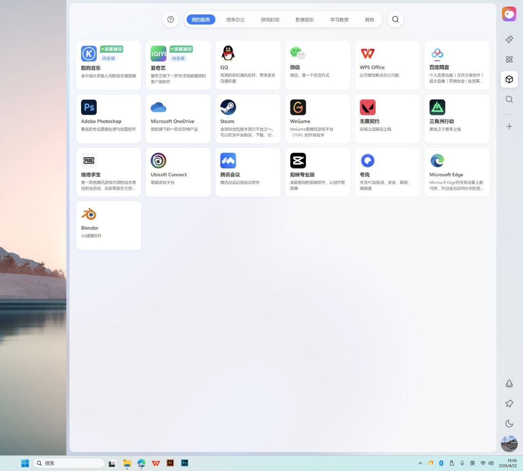
Task: Open Windows Start button
Action: click(25, 463)
